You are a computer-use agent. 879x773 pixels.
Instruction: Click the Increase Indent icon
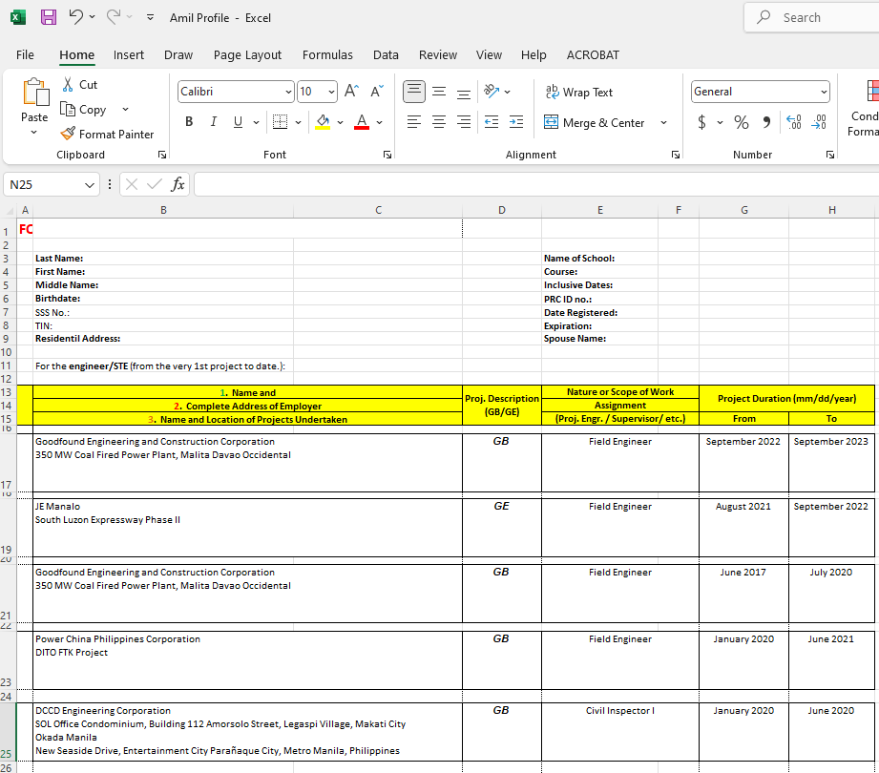pos(516,122)
